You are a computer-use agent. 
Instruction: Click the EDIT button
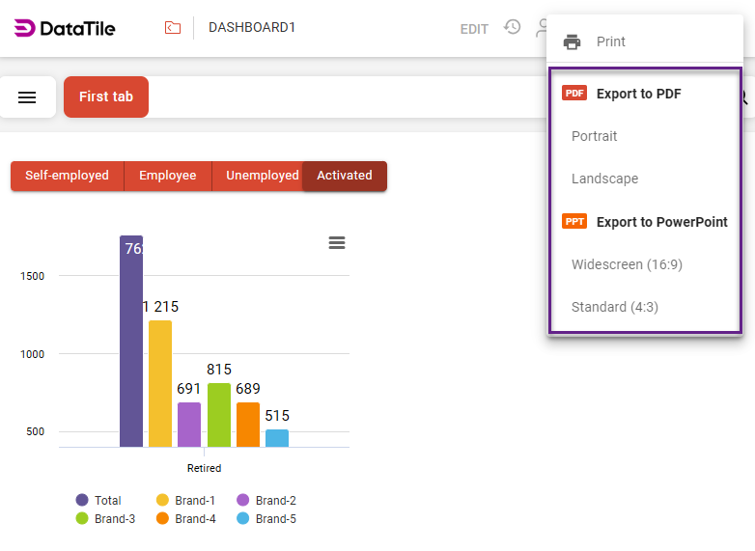[474, 29]
